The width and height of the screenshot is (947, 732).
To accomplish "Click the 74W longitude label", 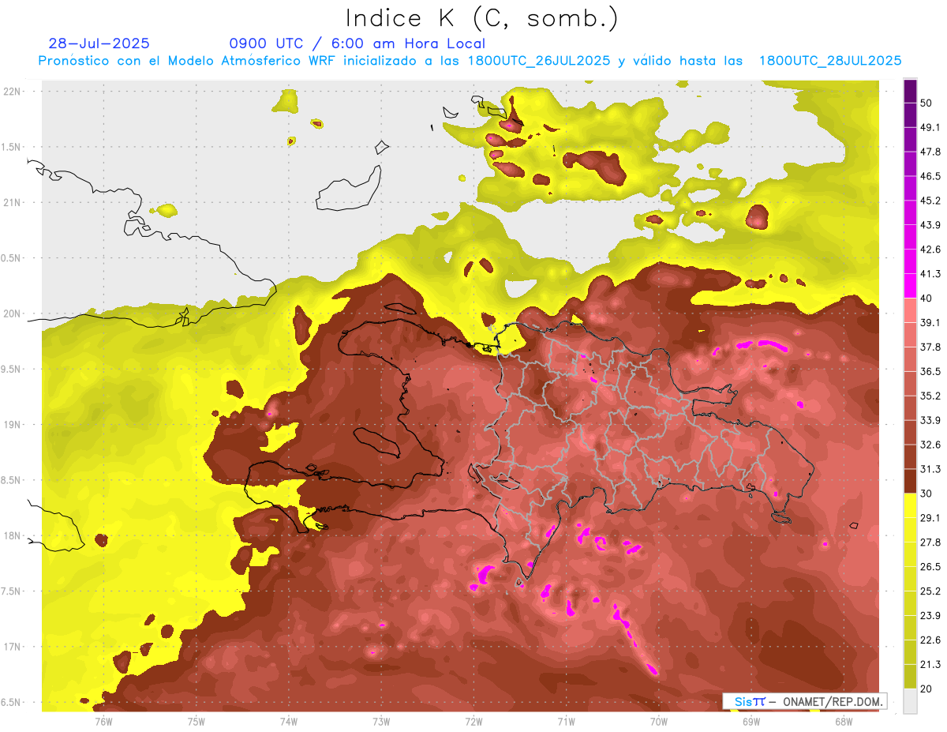I will click(288, 720).
